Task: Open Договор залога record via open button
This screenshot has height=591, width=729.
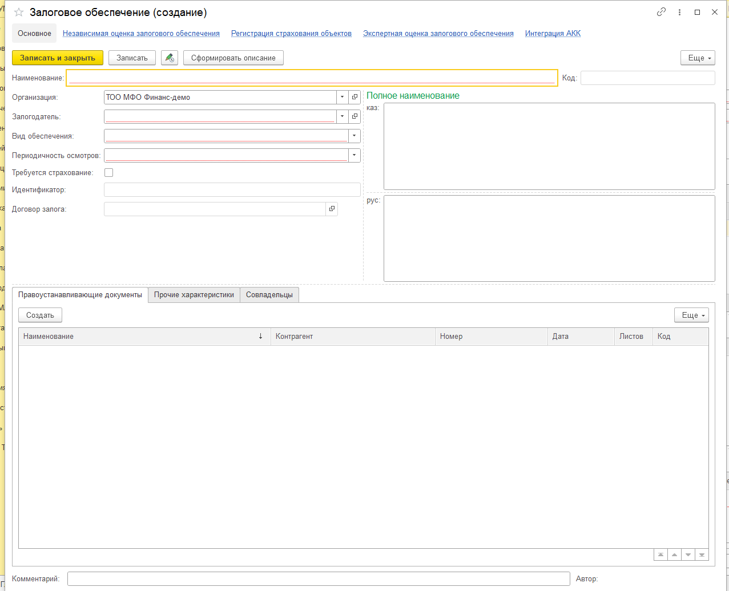Action: 332,209
